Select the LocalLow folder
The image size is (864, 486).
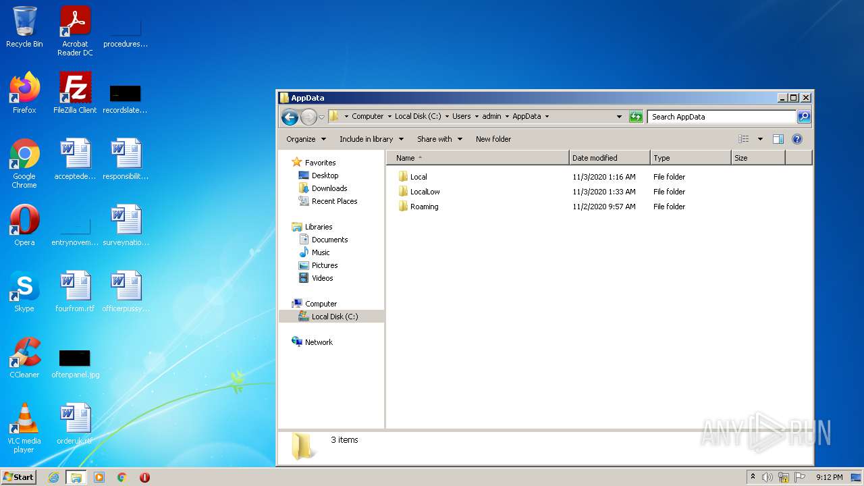click(418, 192)
